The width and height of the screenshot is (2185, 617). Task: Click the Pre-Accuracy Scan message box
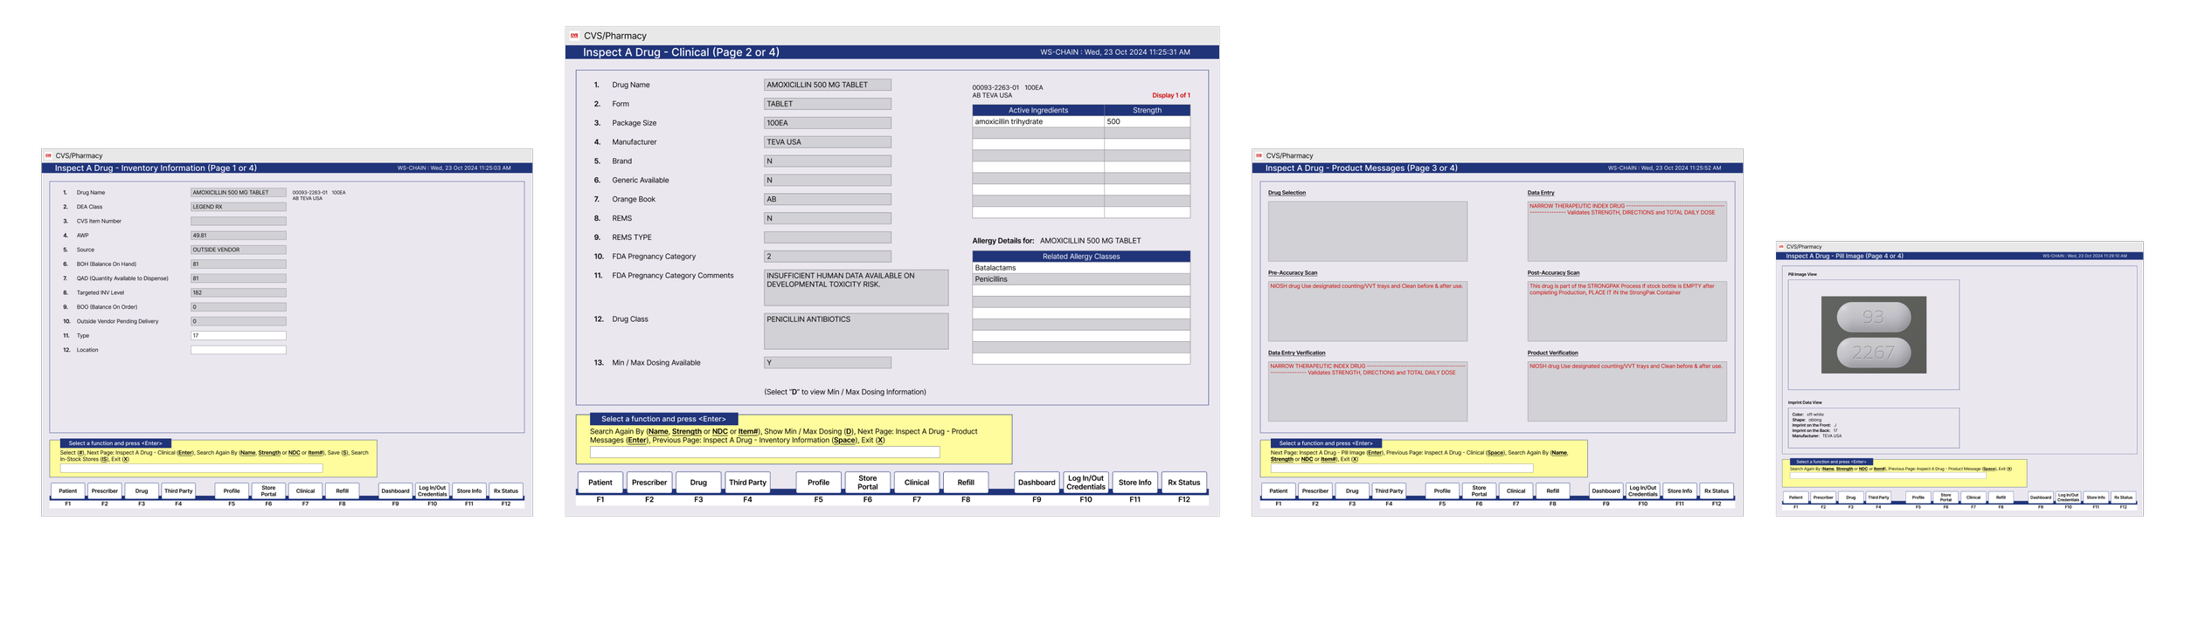(1368, 311)
